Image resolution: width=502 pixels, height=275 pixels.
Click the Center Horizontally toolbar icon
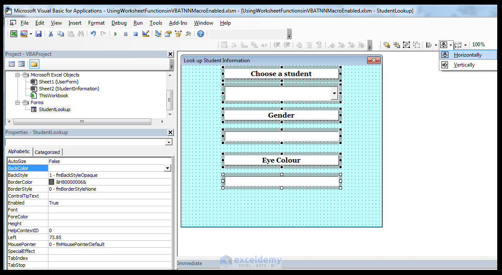pyautogui.click(x=444, y=45)
